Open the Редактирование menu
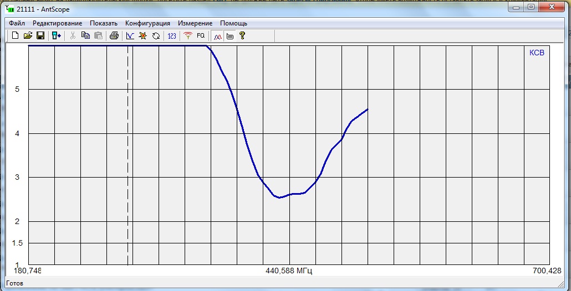The height and width of the screenshot is (291, 571). point(57,23)
